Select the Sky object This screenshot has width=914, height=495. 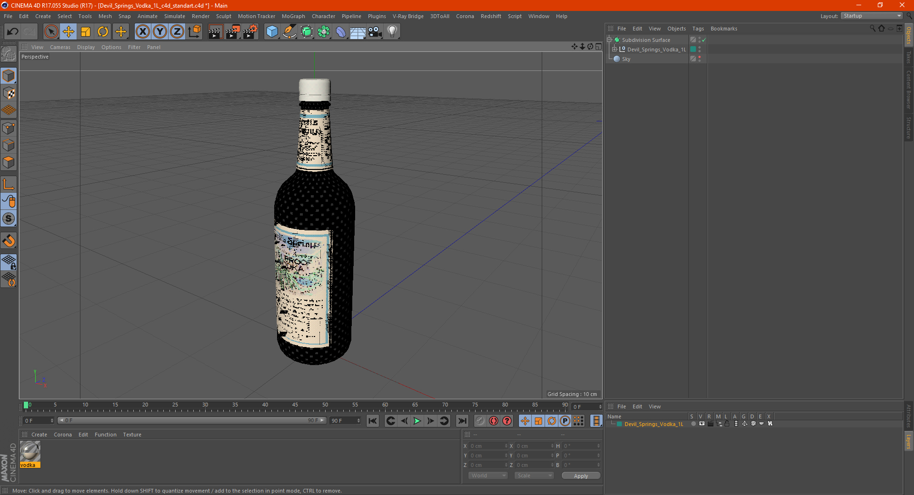(626, 59)
